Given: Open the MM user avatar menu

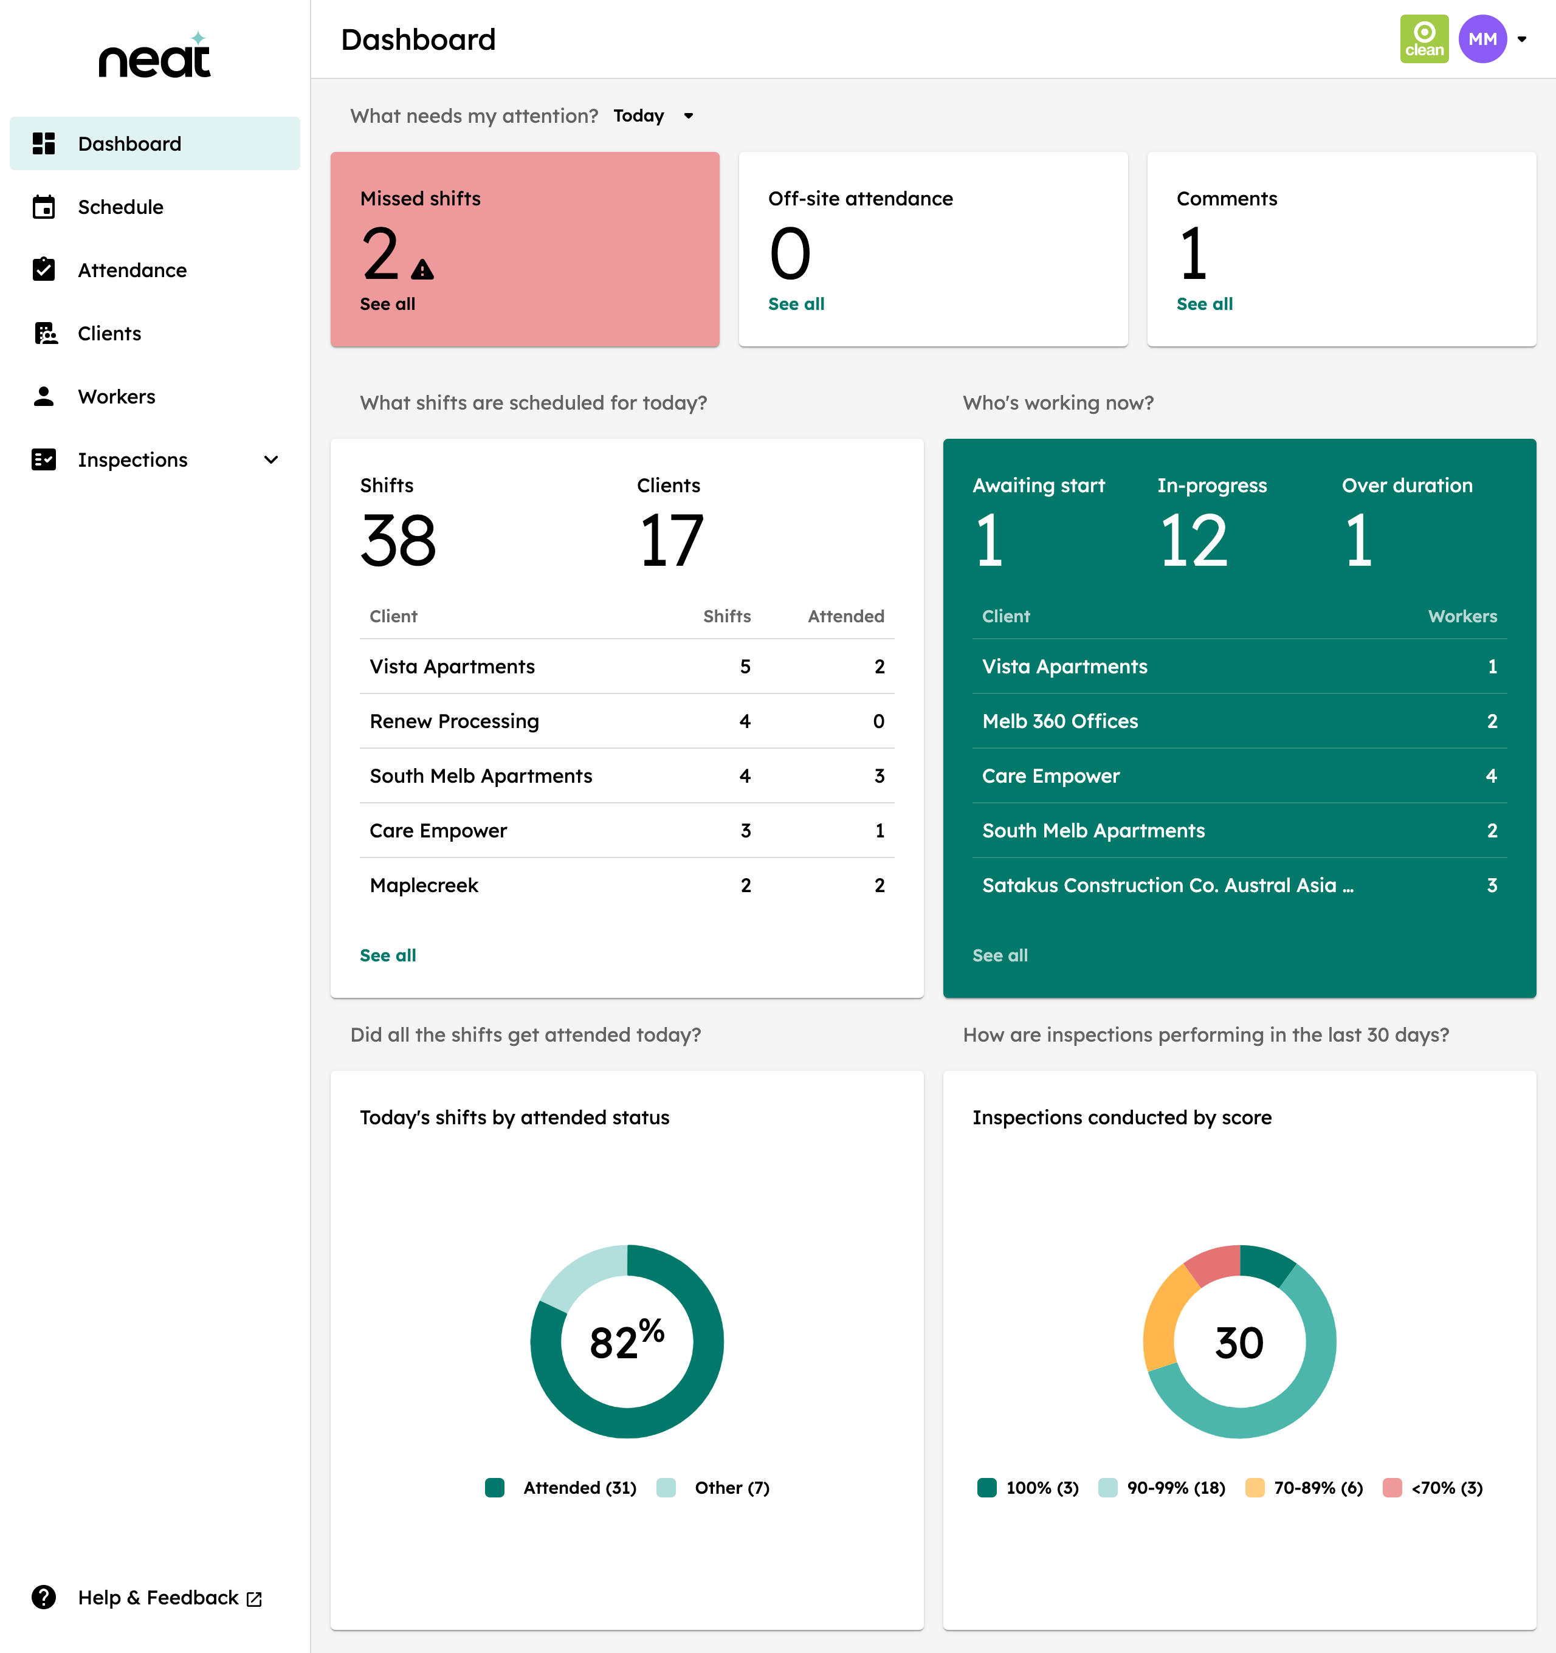Looking at the screenshot, I should click(1482, 39).
